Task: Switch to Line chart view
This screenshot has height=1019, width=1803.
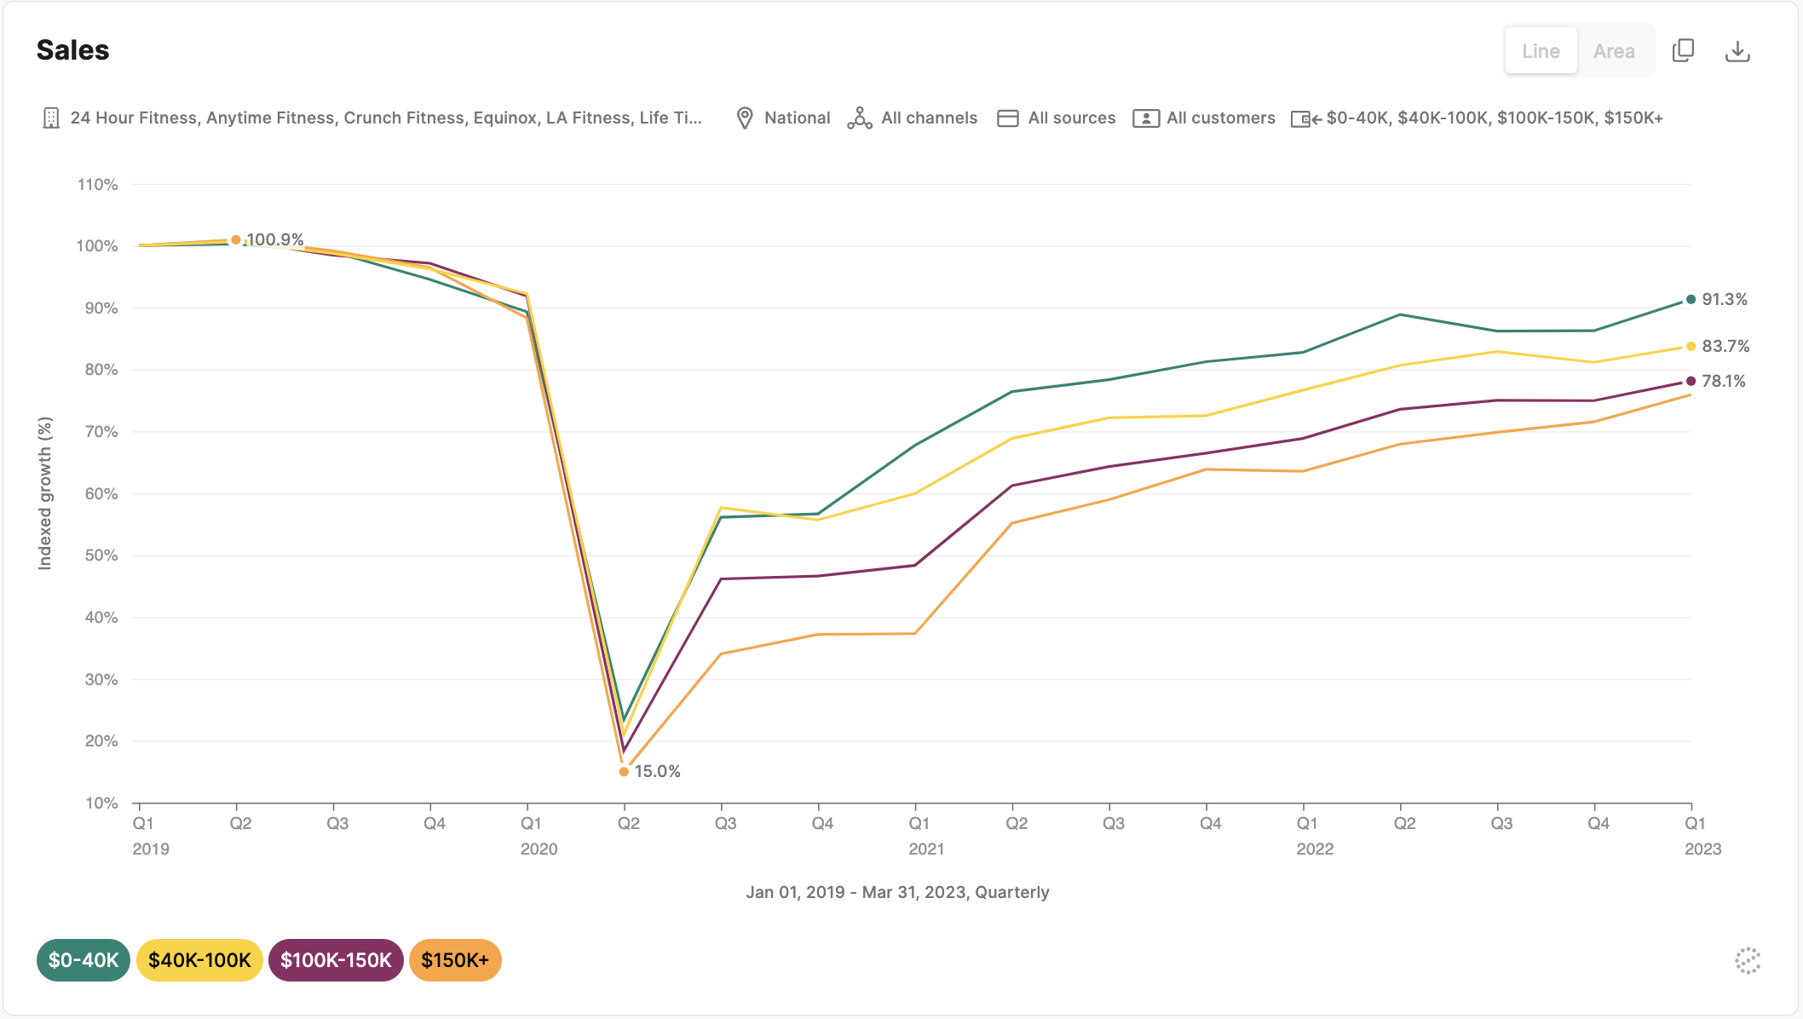Action: click(1541, 51)
